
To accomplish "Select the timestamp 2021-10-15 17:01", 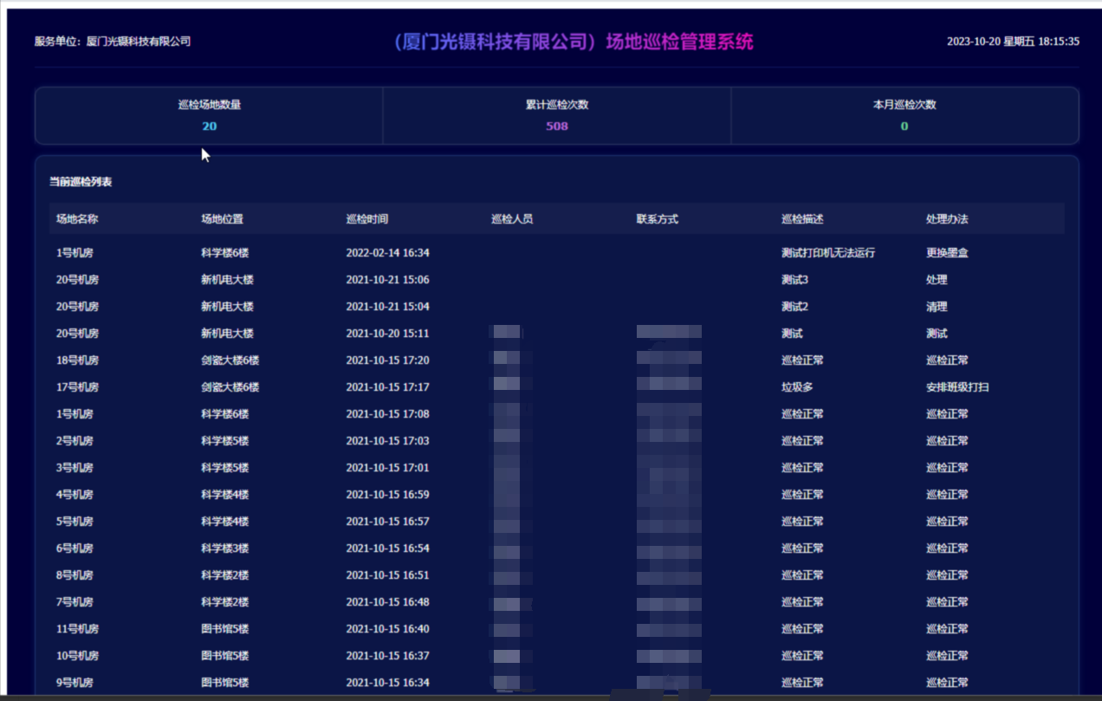I will pyautogui.click(x=388, y=468).
